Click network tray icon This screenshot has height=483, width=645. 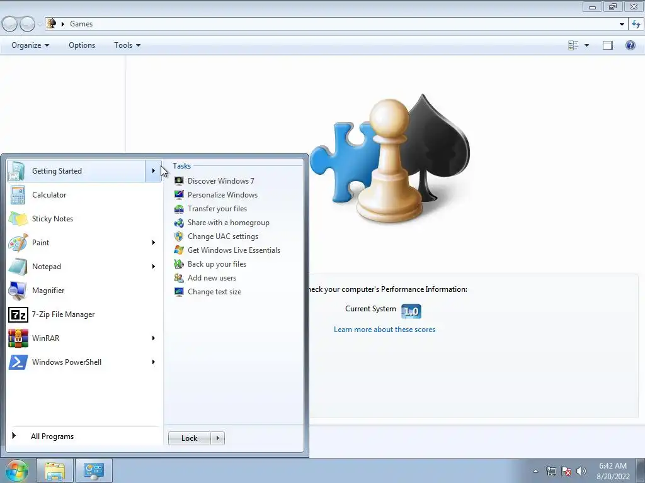pyautogui.click(x=551, y=471)
